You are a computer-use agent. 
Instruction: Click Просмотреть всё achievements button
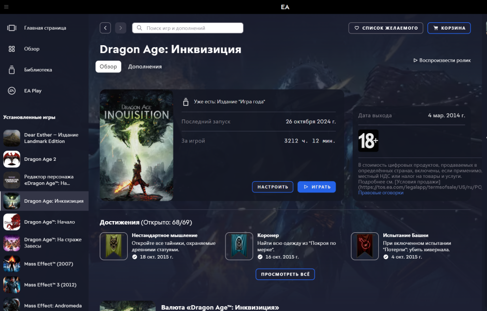tap(285, 275)
